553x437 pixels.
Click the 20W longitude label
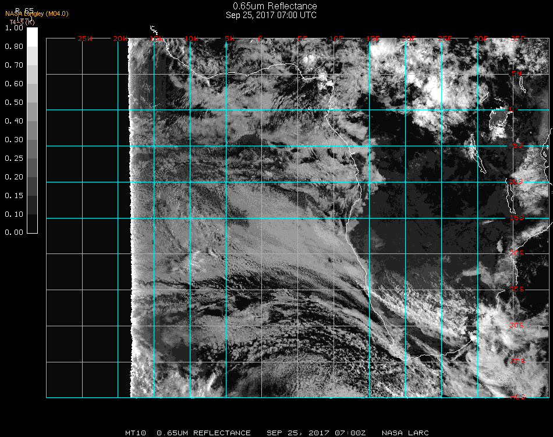click(x=120, y=38)
